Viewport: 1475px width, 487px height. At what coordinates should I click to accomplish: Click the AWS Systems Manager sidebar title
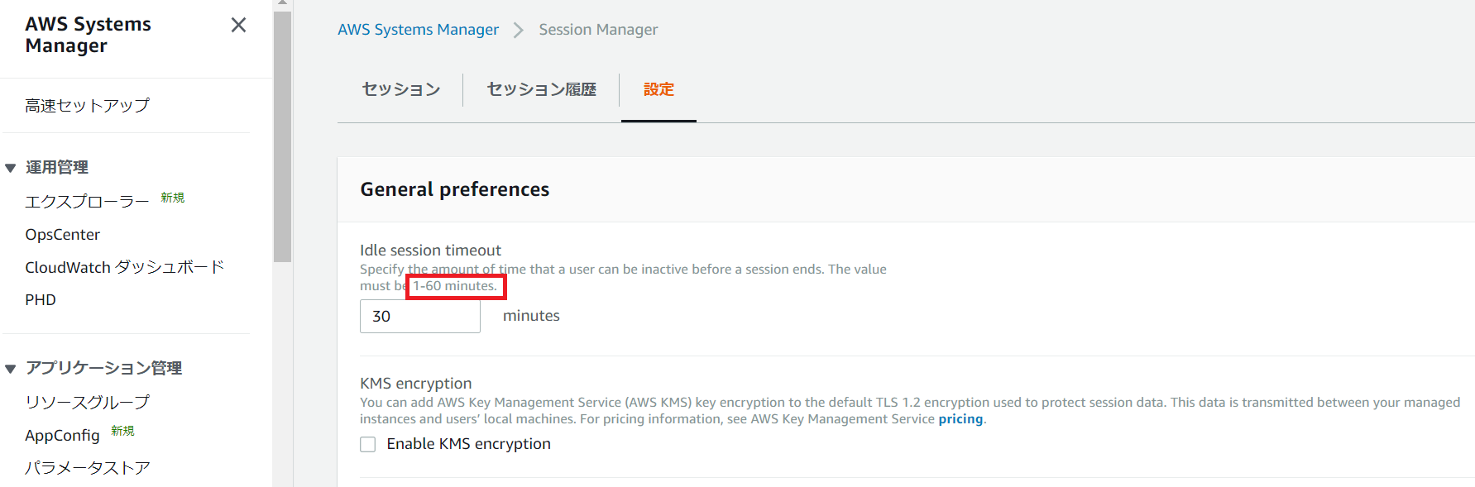(x=89, y=35)
